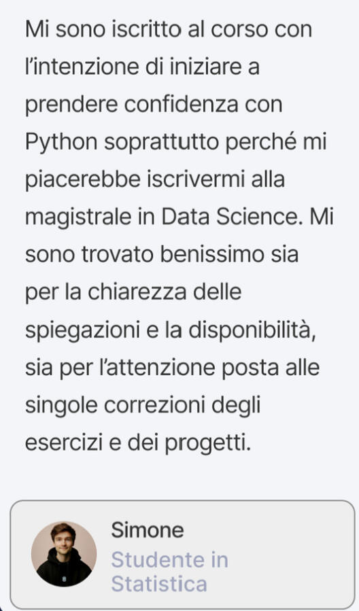Click the word 'piacerebbe' in the review
This screenshot has height=611, width=359.
click(83, 180)
